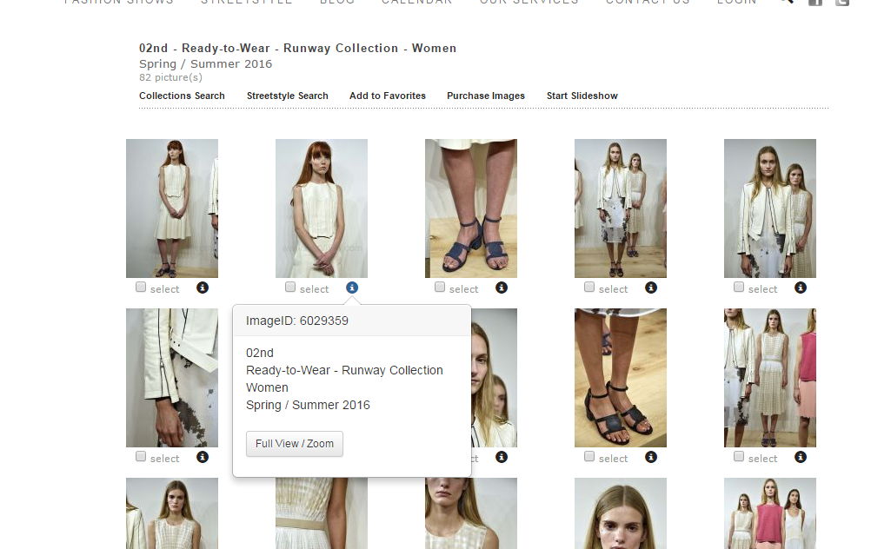
Task: Click Purchase Images link
Action: (x=485, y=96)
